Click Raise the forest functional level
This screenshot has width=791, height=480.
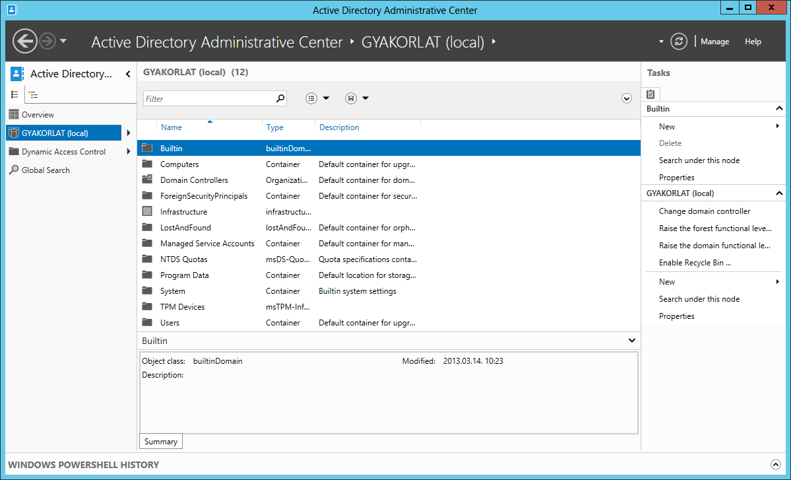click(x=715, y=228)
